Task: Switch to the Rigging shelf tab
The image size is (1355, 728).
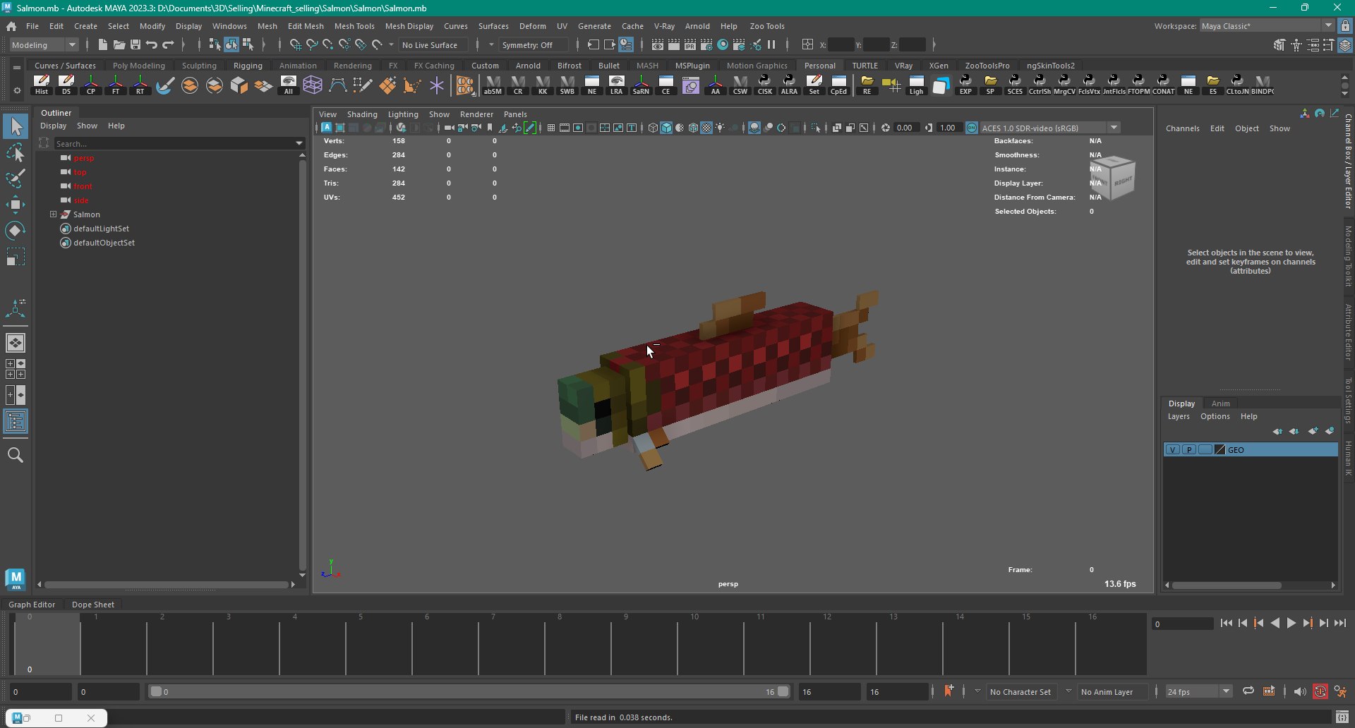Action: tap(248, 66)
